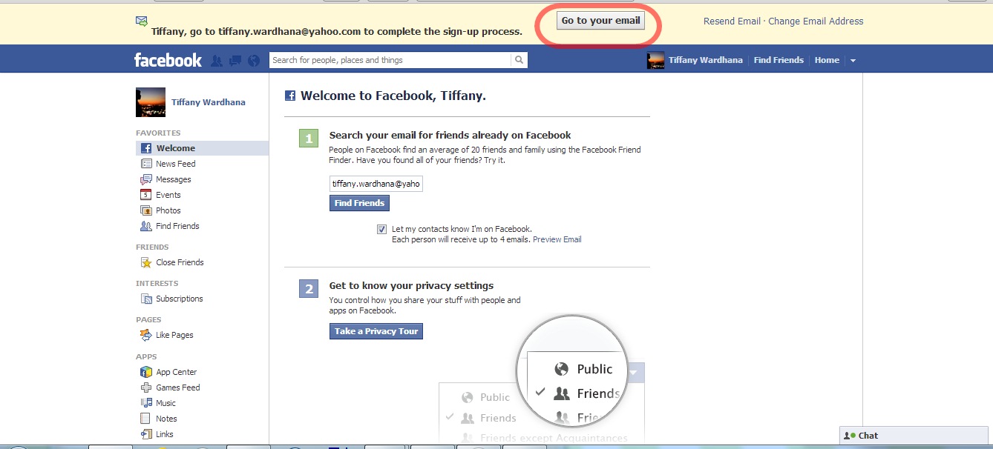Click the Facebook logo in the blue bar
993x449 pixels.
(x=168, y=60)
